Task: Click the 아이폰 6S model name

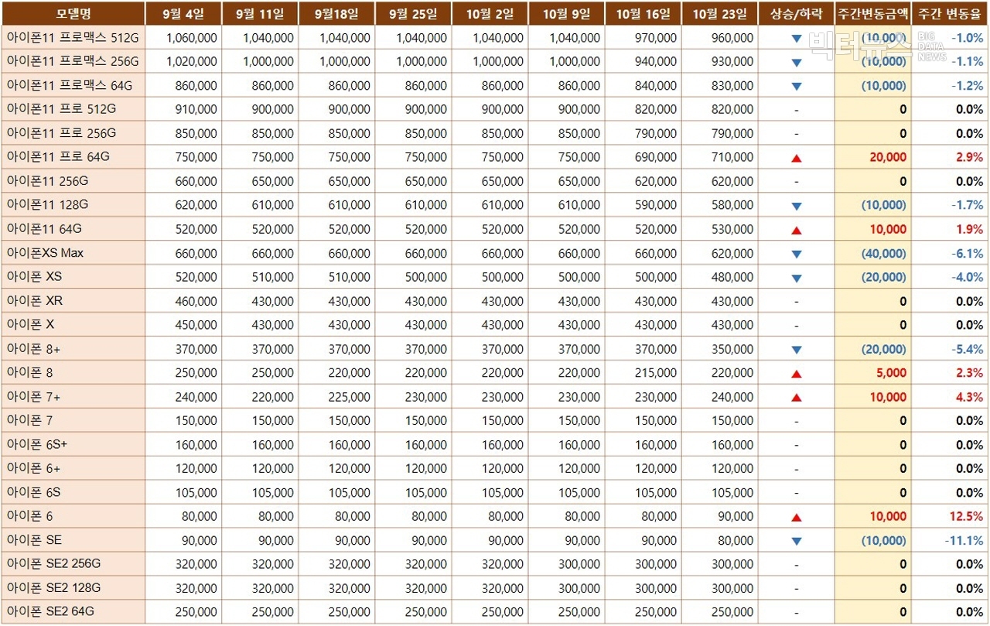Action: (x=33, y=492)
